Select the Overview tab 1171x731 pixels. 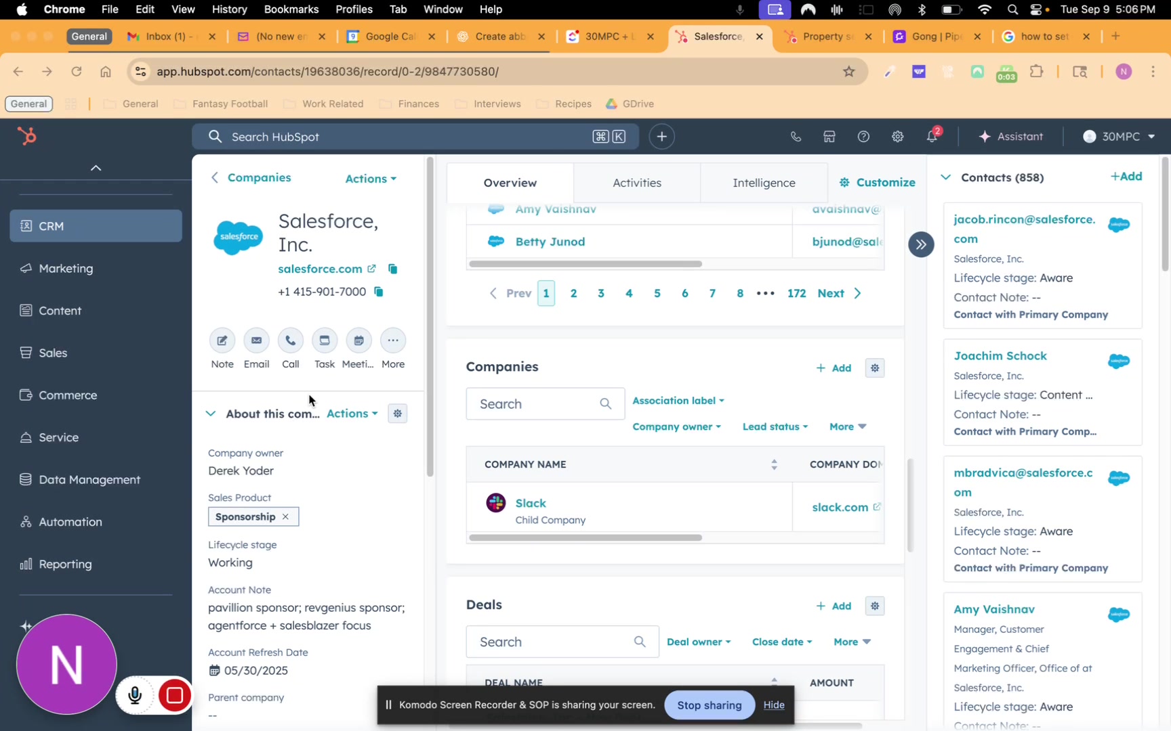[x=510, y=183]
